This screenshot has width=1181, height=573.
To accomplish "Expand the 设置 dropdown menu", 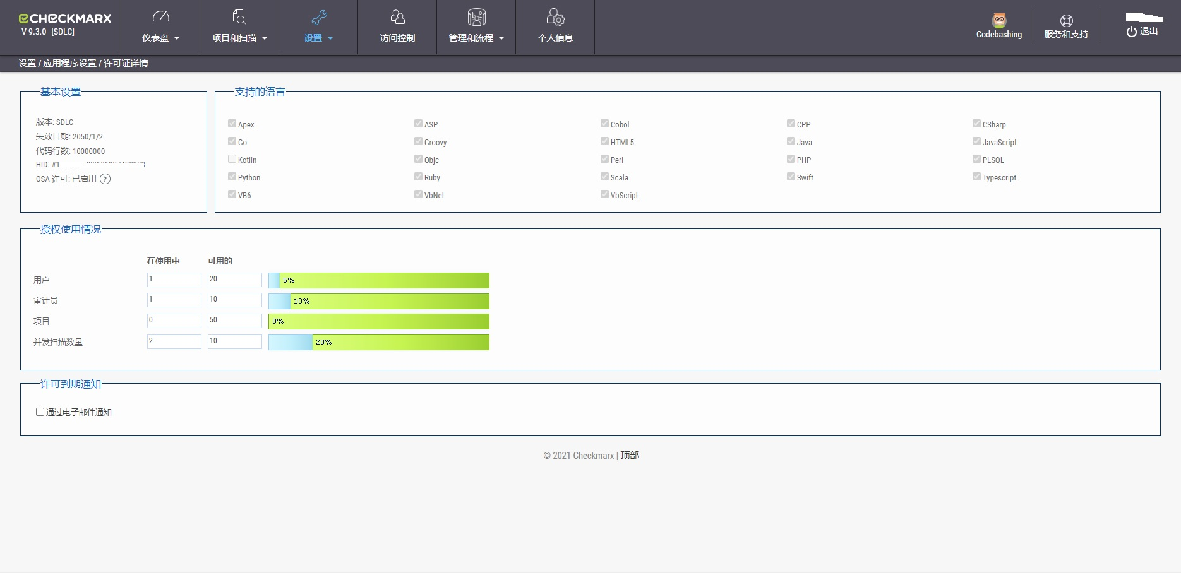I will point(331,38).
